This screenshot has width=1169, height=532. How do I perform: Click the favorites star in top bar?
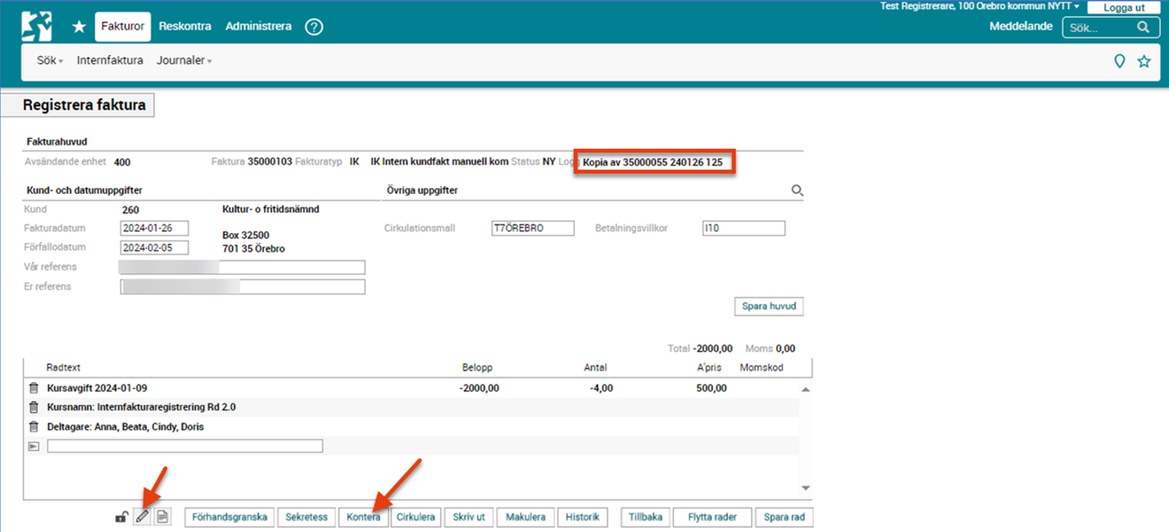79,27
